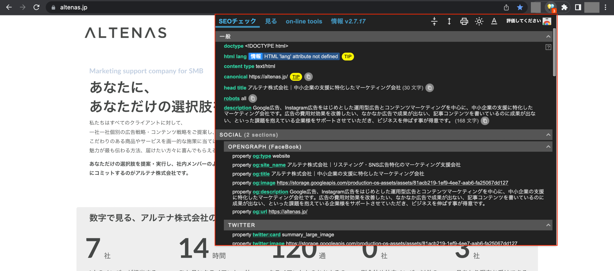
Task: Click the TIP badge next to html lang
Action: click(x=348, y=56)
